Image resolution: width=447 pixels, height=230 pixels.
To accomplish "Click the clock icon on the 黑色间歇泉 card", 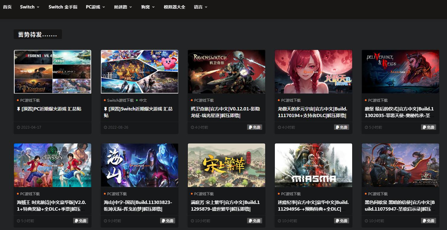I will [x=366, y=221].
